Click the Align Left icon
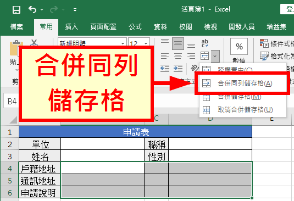 pos(165,56)
